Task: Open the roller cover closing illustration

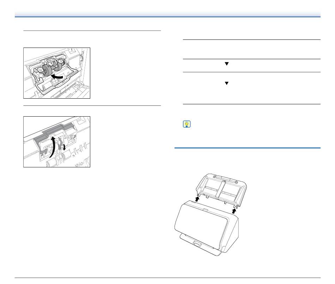Action: (x=57, y=142)
